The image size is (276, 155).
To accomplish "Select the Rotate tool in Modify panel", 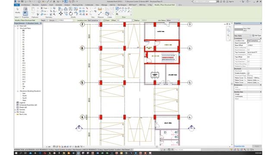I will point(71,13).
